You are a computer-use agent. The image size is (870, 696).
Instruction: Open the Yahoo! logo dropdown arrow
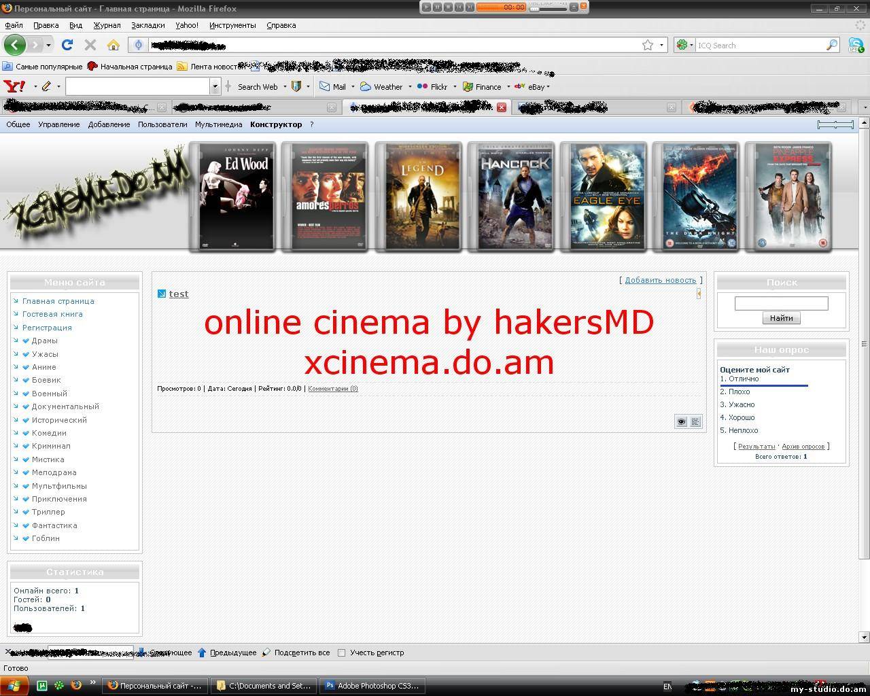[35, 86]
